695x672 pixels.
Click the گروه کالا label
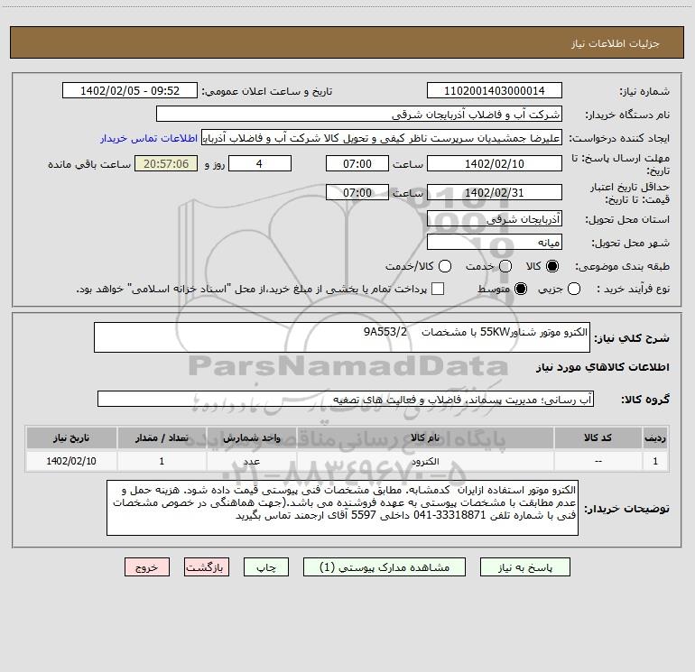pyautogui.click(x=645, y=399)
